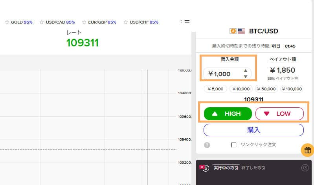Click the 109400 price axis label
The width and height of the screenshot is (314, 185).
click(185, 139)
